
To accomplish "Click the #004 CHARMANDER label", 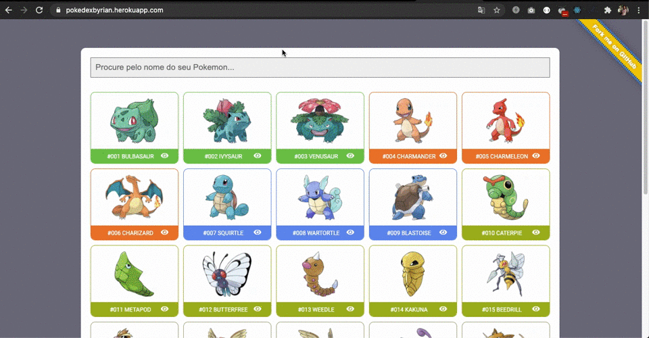I will click(409, 156).
